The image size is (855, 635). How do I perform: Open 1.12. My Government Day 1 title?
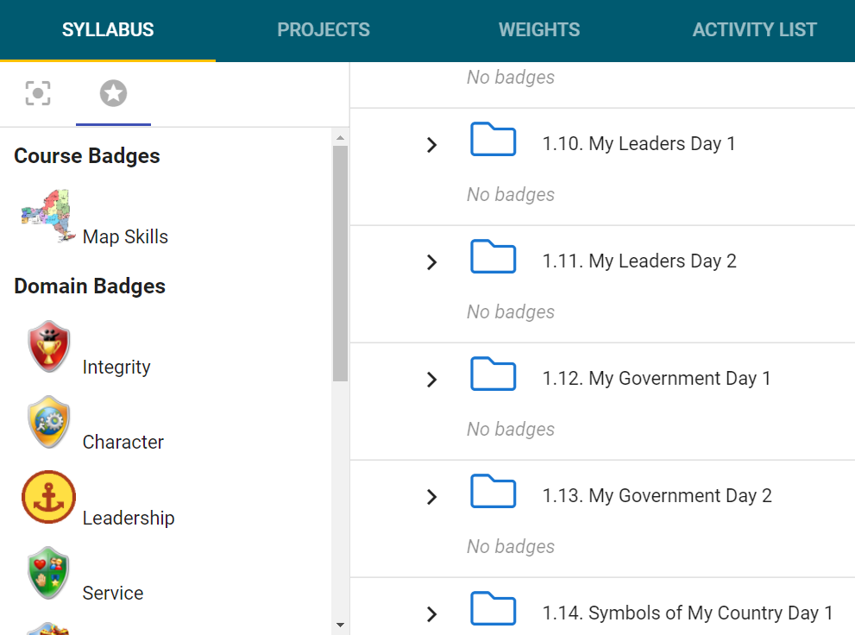point(657,378)
